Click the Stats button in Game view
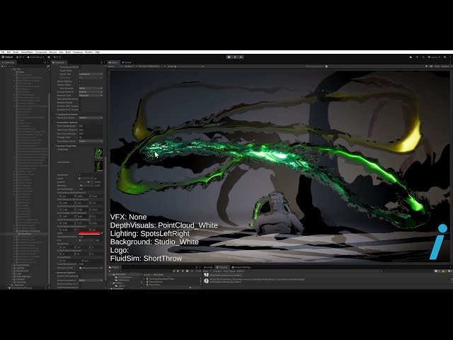Image resolution: width=453 pixels, height=340 pixels. point(437,66)
